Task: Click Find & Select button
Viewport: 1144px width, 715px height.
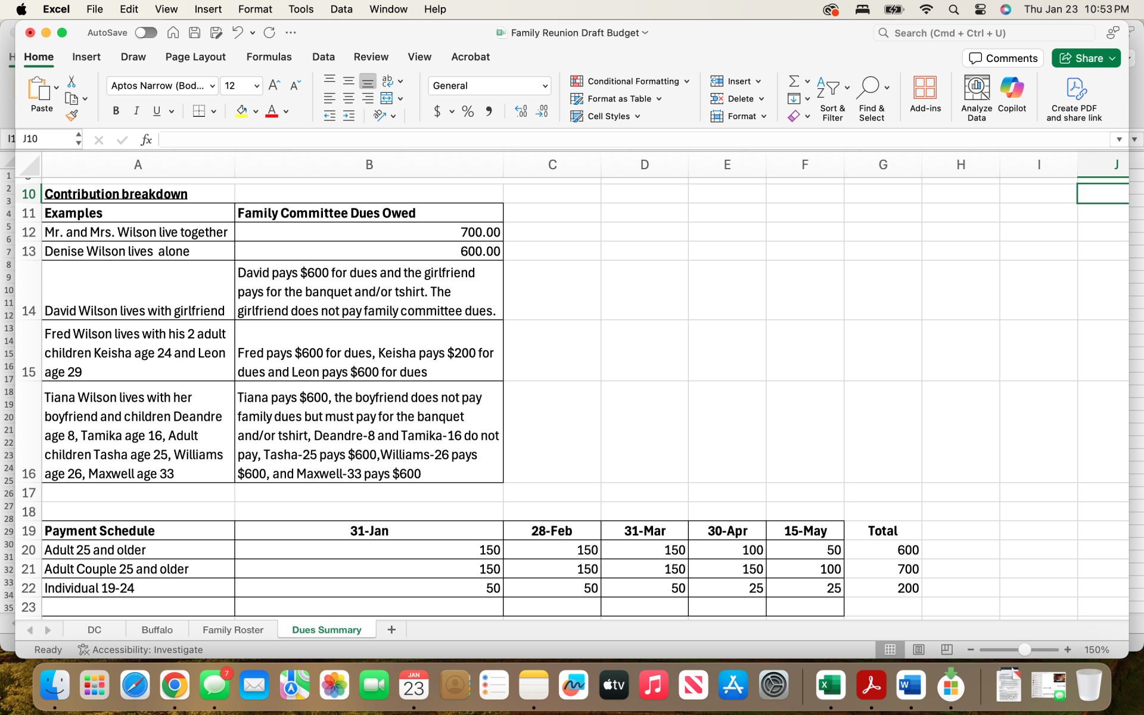Action: pos(872,98)
